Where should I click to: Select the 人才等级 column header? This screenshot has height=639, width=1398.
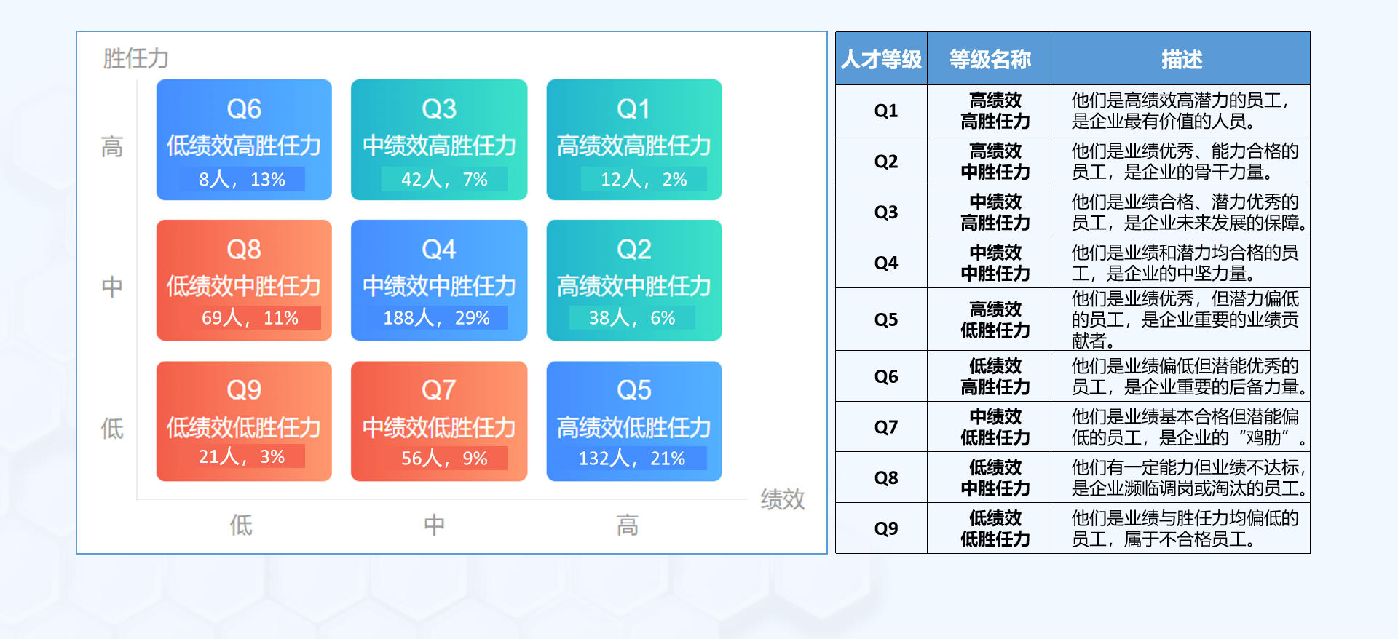[881, 59]
